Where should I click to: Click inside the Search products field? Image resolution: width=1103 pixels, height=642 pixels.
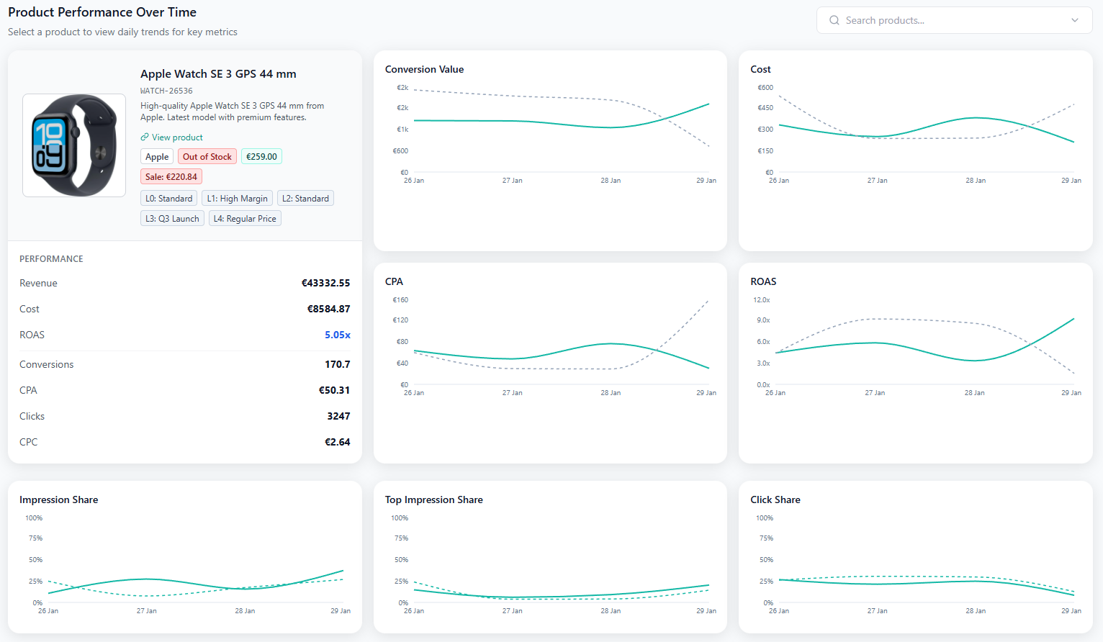click(936, 20)
